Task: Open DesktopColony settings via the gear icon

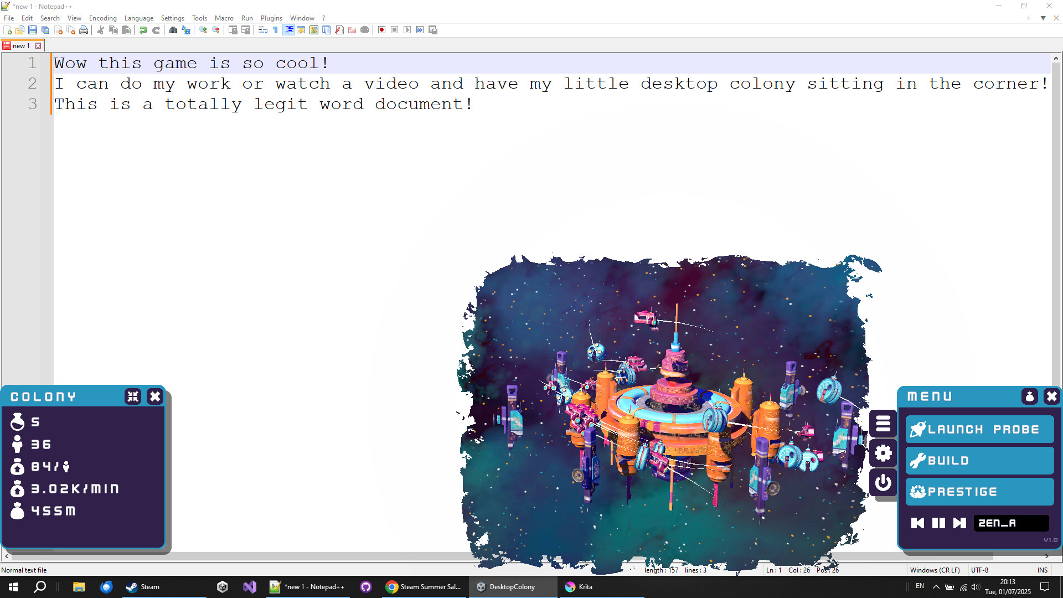Action: pyautogui.click(x=883, y=453)
